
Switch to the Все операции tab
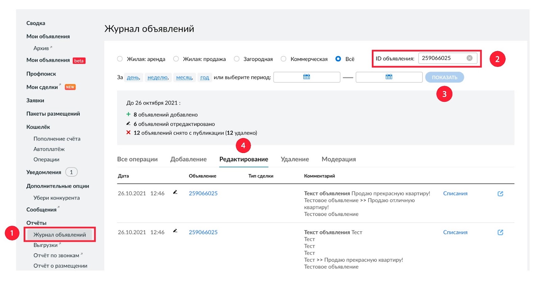(x=137, y=159)
